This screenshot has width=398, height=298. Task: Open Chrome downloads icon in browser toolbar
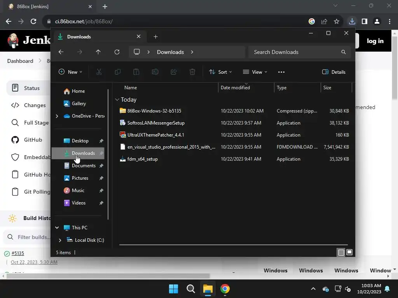coord(352,21)
